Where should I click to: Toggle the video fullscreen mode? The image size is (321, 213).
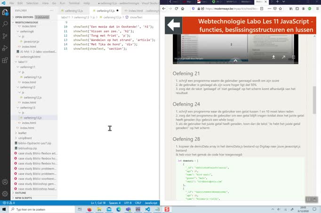pyautogui.click(x=293, y=57)
